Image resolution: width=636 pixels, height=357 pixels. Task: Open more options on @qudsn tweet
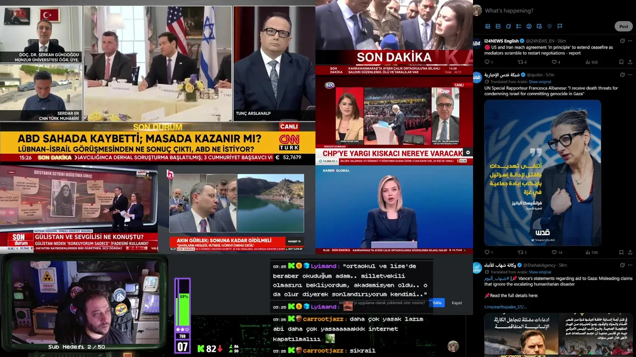(x=630, y=75)
